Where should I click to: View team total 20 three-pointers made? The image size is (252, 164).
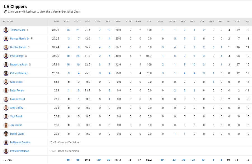tap(99, 160)
